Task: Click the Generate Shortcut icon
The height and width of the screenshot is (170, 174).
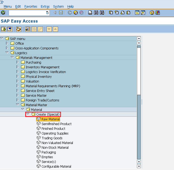Action: pyautogui.click(x=143, y=13)
